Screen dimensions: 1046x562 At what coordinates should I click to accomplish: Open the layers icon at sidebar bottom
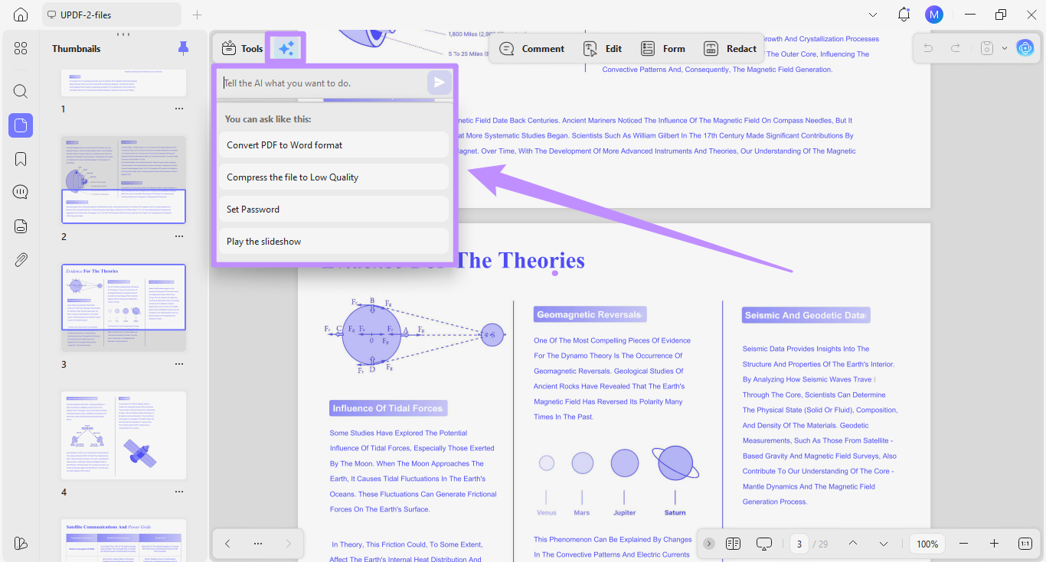click(21, 543)
